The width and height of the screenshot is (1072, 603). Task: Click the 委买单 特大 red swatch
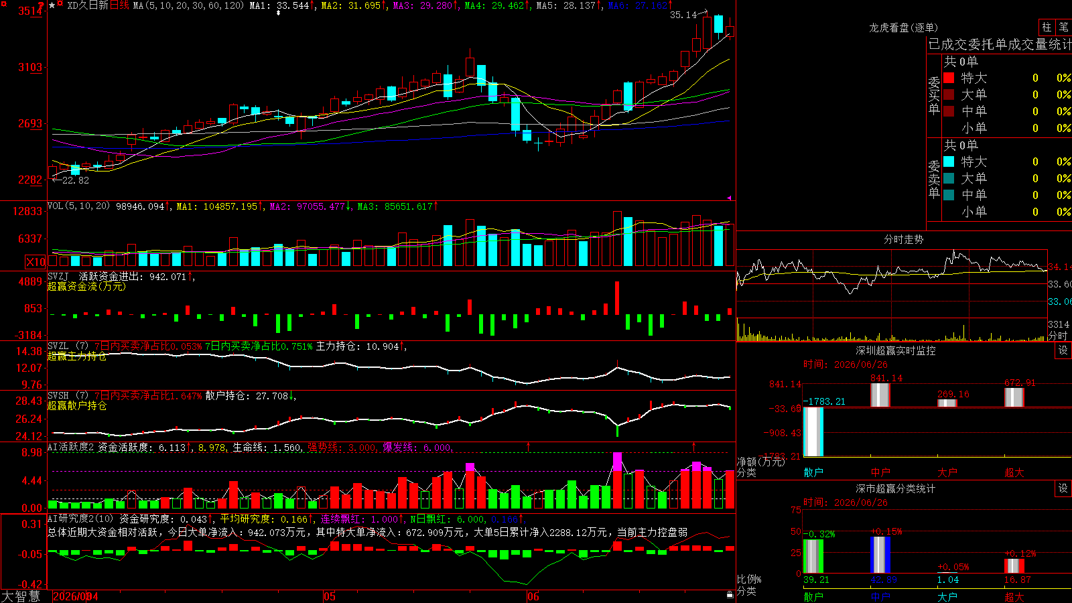[949, 78]
